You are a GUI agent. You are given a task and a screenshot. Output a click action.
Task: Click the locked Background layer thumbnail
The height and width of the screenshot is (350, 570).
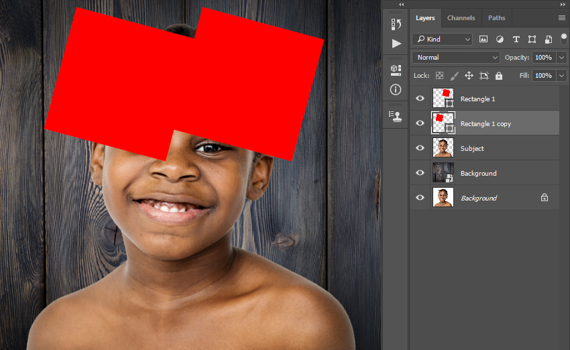coord(443,197)
